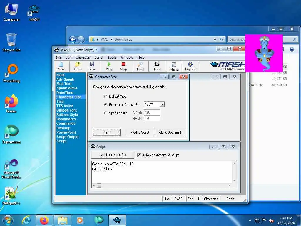The image size is (301, 226).
Task: Open the Script menu in menu bar
Action: [99, 57]
